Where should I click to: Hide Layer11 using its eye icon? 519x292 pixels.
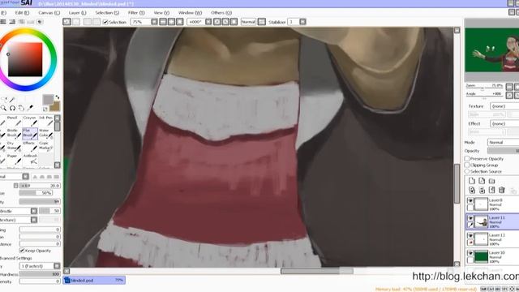point(470,218)
